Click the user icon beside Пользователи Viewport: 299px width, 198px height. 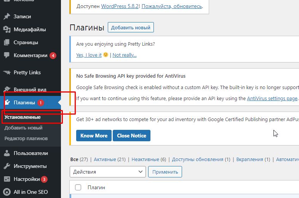click(x=7, y=153)
